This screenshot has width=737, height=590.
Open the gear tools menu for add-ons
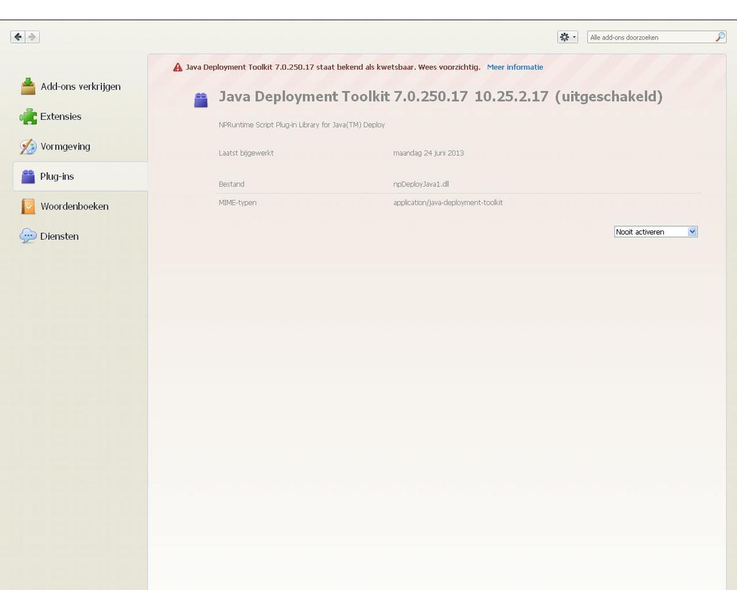click(x=567, y=37)
